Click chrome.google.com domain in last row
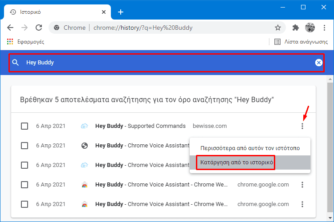334x222 pixels. (263, 204)
